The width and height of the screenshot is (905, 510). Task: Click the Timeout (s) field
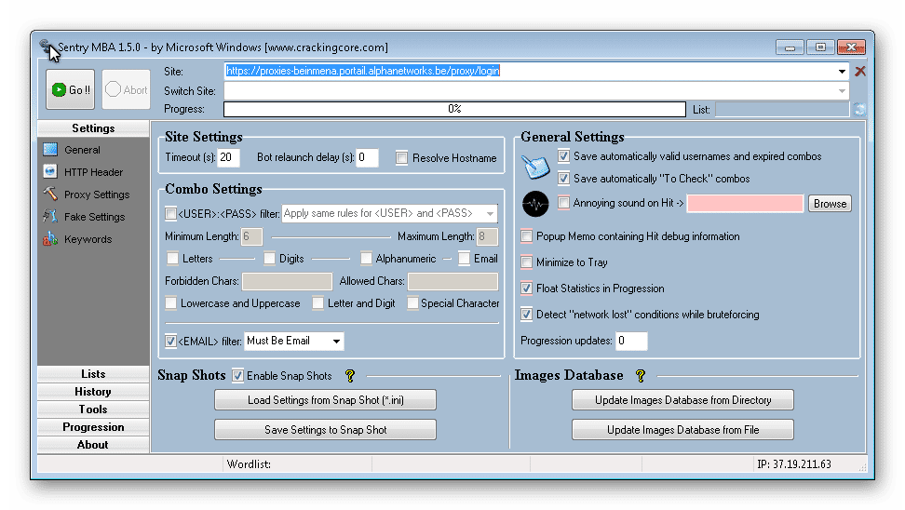228,157
